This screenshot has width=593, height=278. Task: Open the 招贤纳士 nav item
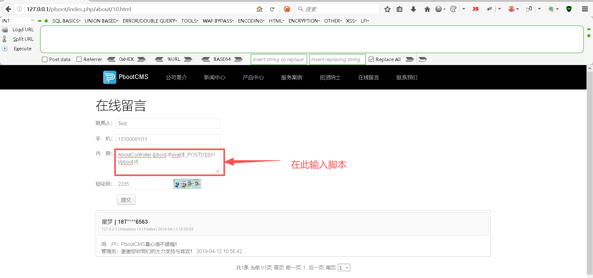[x=330, y=77]
